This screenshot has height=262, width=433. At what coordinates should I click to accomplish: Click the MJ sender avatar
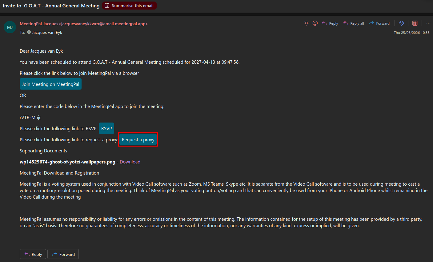pos(10,27)
